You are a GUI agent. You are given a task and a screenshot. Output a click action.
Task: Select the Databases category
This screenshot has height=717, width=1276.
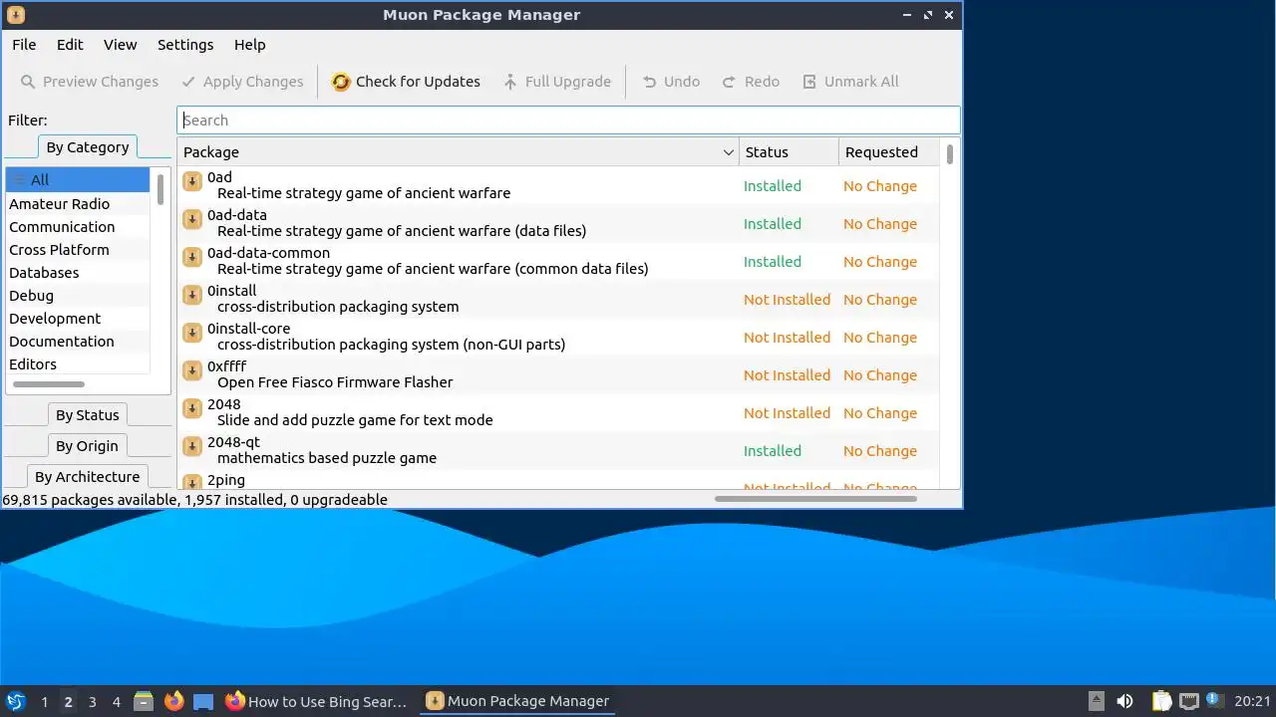pyautogui.click(x=78, y=273)
